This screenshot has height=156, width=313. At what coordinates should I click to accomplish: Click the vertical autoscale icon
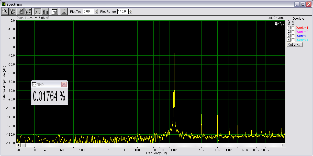(x=64, y=11)
